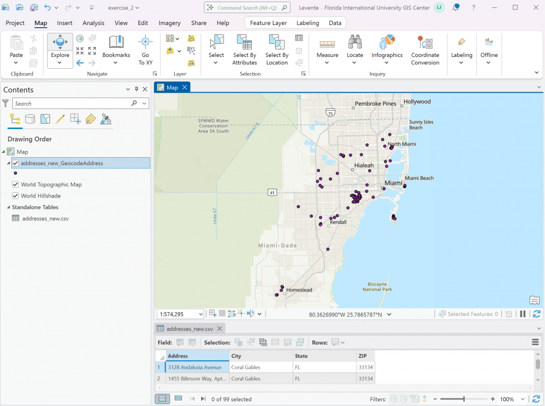Open the Imagery ribbon tab
Viewport: 545px width, 406px height.
tap(169, 23)
